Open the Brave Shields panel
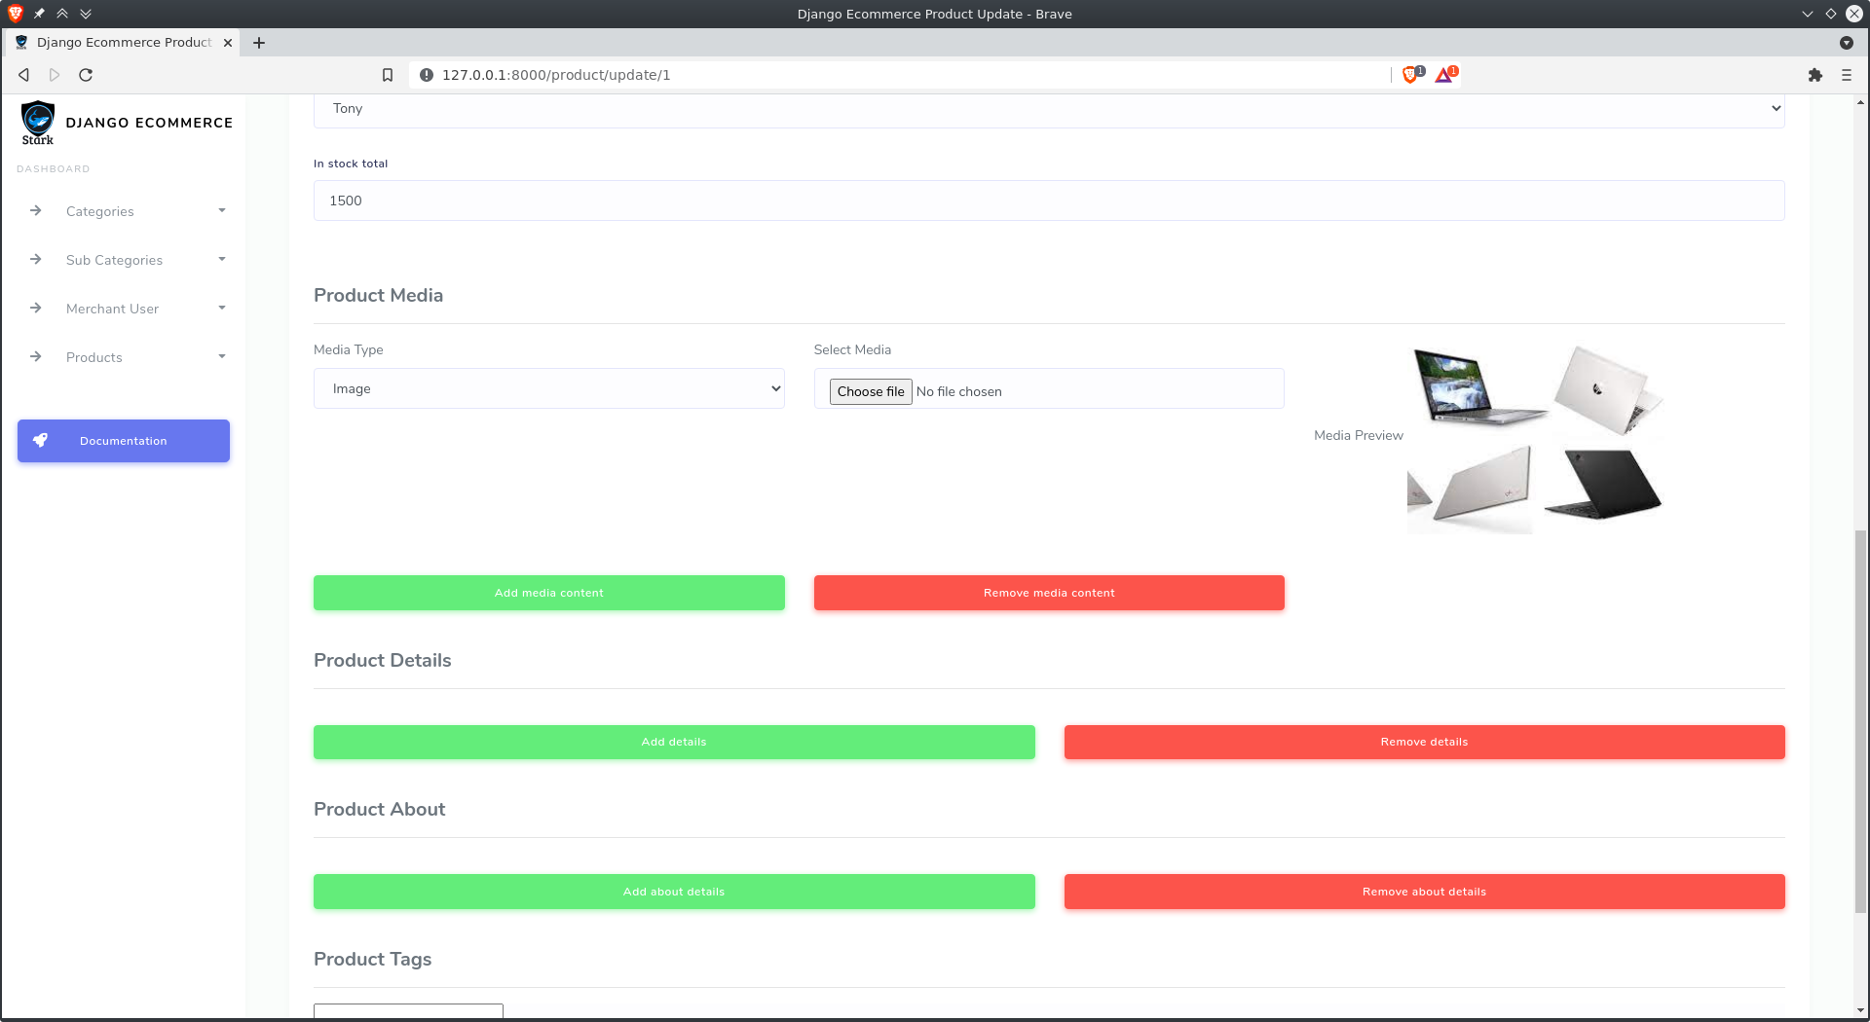Viewport: 1870px width, 1022px height. 1411,74
